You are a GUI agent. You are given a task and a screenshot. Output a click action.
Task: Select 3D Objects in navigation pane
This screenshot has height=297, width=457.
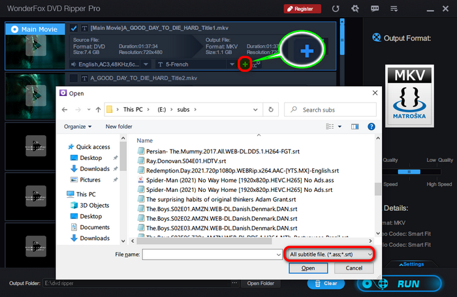coord(95,205)
